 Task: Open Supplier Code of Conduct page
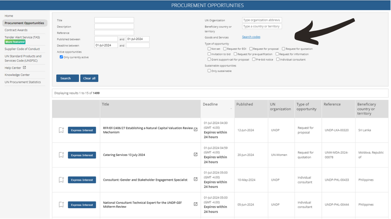pos(22,49)
